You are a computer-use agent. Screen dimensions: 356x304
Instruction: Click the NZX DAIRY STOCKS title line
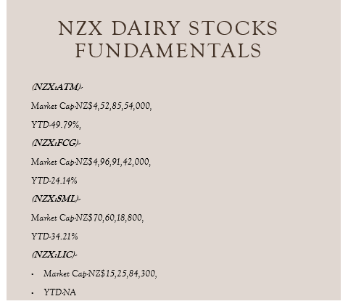coord(168,28)
